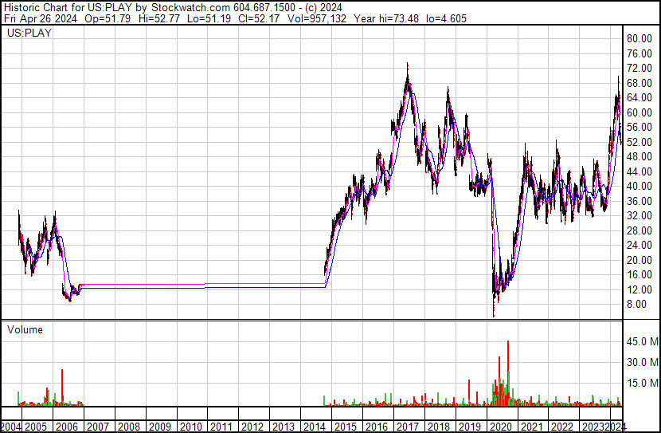Select the 2020 year marker
This screenshot has height=433, width=661.
501,427
